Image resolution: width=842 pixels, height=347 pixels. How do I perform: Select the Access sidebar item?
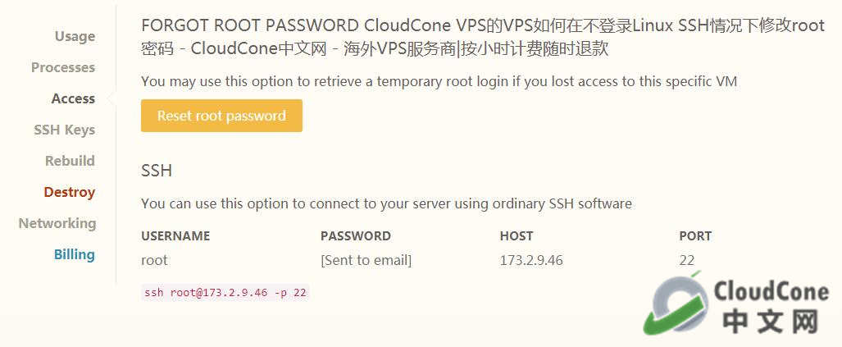[73, 98]
